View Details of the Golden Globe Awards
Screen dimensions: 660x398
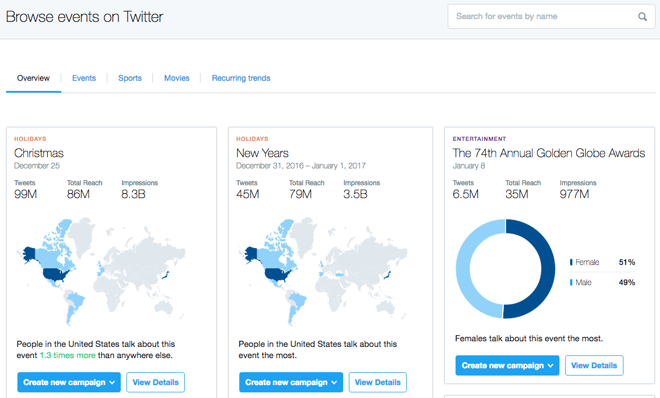(x=594, y=365)
